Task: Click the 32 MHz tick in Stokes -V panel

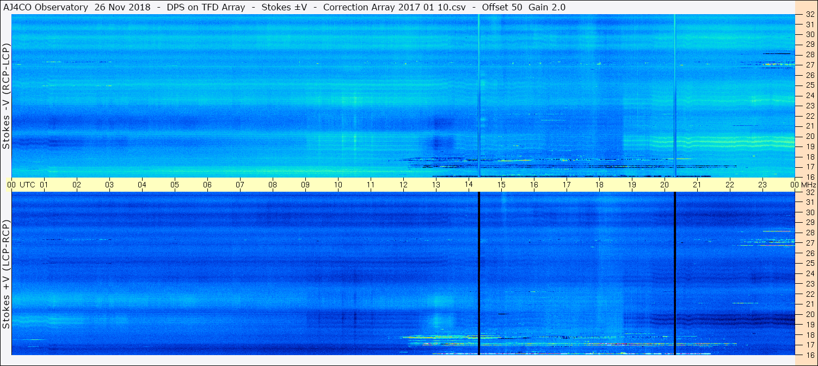Action: pyautogui.click(x=810, y=15)
